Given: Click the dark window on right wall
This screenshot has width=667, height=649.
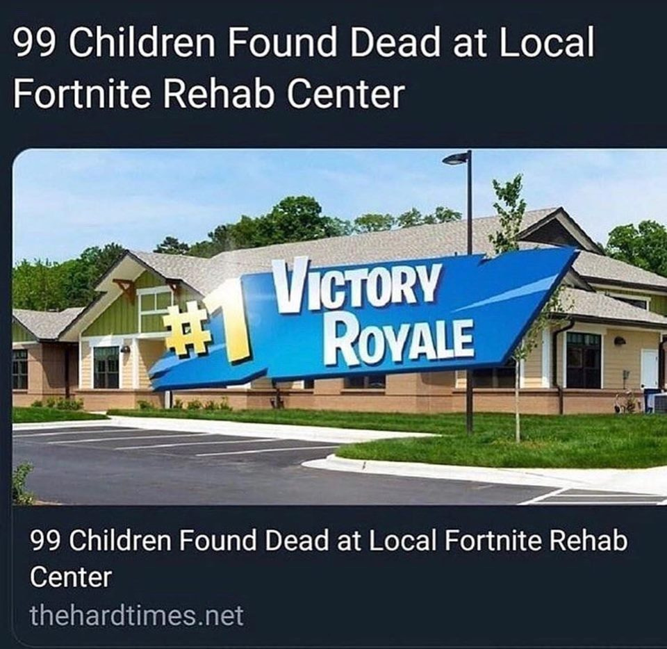Looking at the screenshot, I should 584,361.
